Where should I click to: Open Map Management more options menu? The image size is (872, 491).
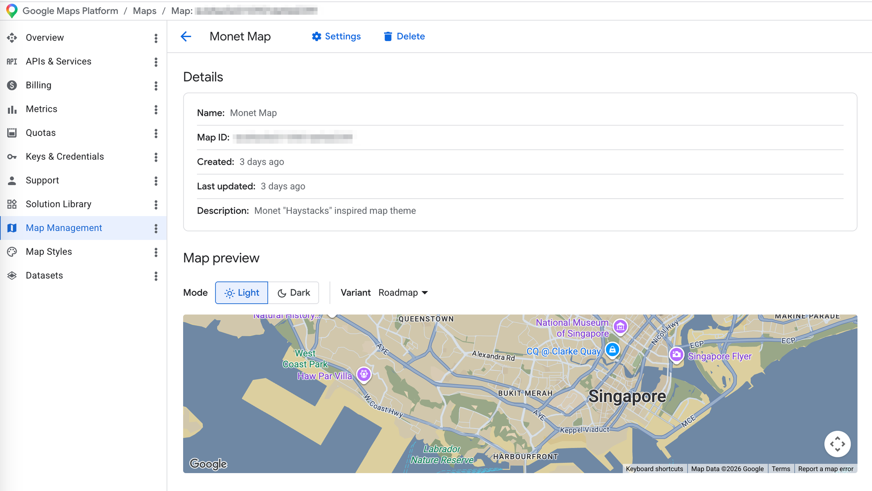(x=156, y=228)
